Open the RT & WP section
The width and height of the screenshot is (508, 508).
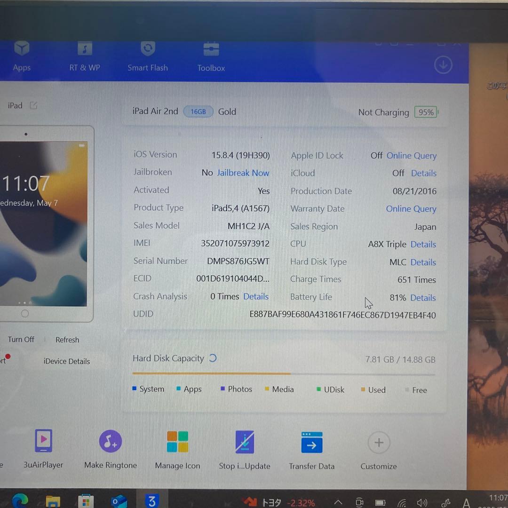pyautogui.click(x=85, y=57)
